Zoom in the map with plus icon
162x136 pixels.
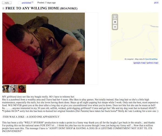115,22
